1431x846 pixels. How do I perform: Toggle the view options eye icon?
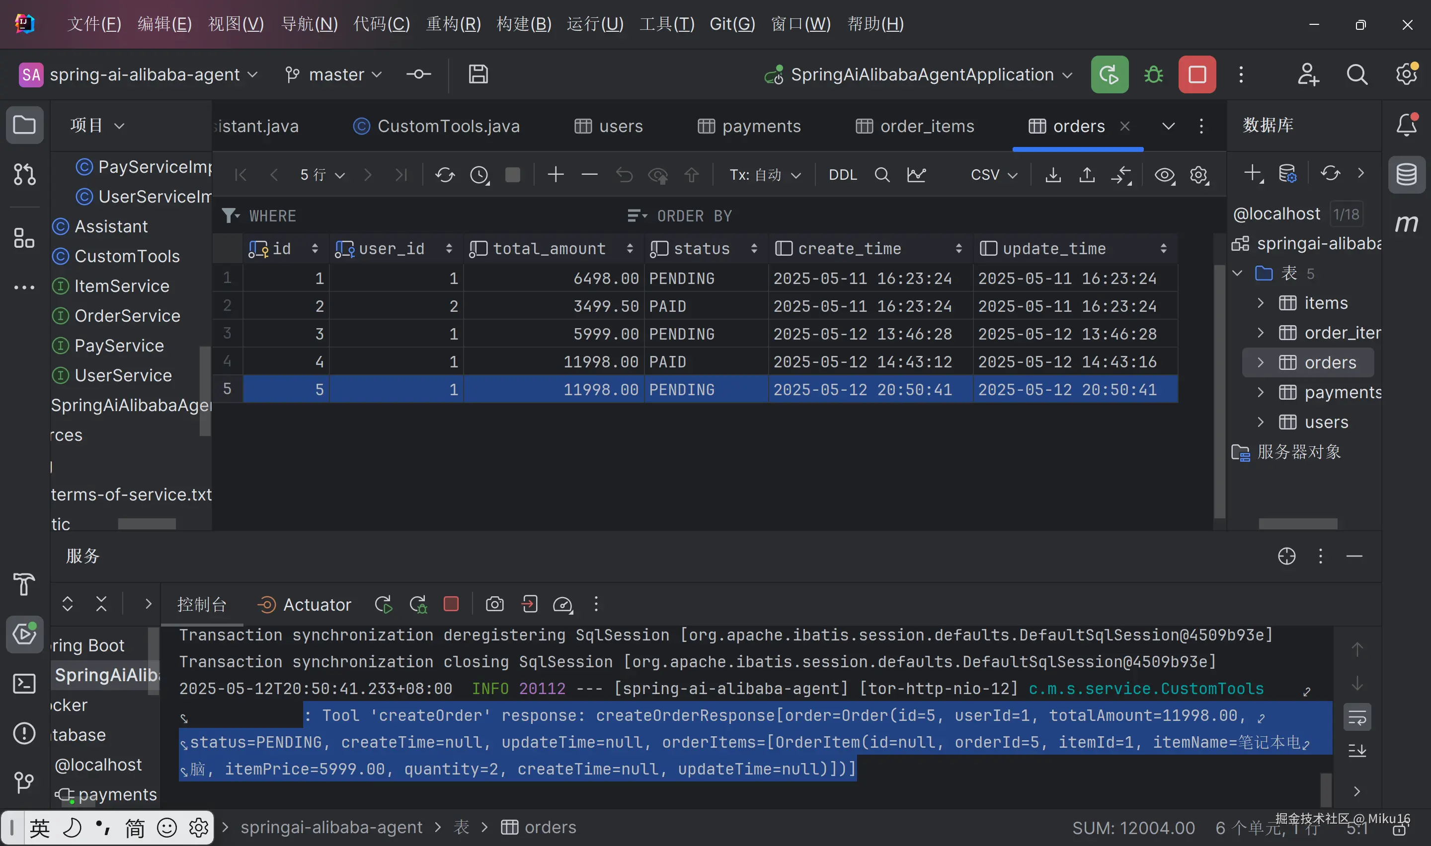click(x=1164, y=174)
